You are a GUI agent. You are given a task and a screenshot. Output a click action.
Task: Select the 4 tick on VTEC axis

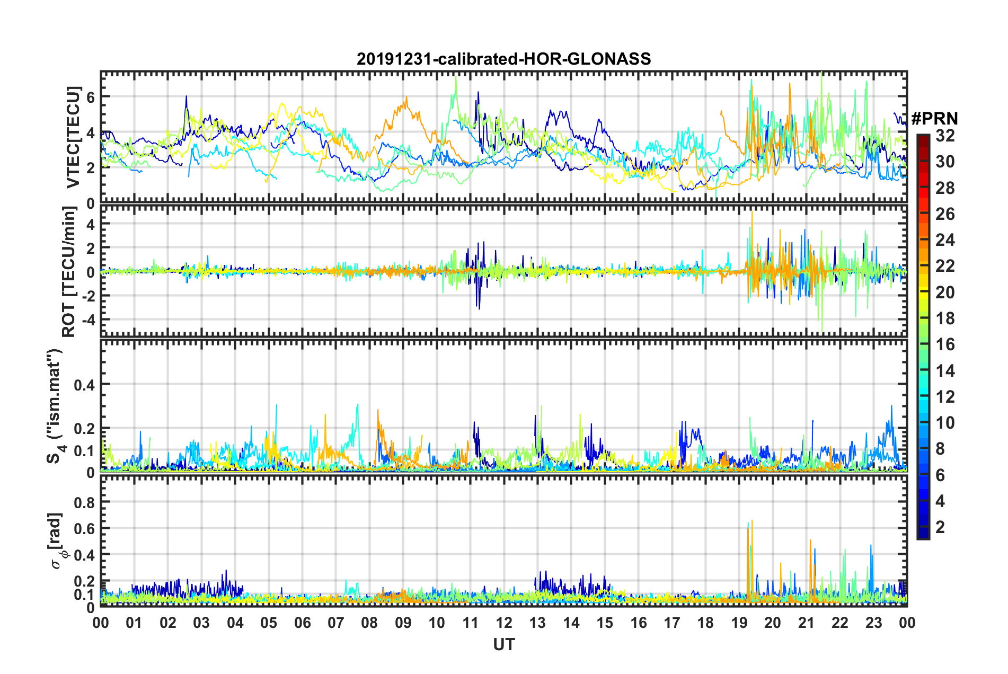(x=91, y=132)
